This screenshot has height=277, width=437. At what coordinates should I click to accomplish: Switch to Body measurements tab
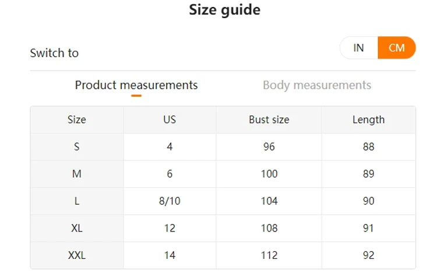[x=317, y=85]
